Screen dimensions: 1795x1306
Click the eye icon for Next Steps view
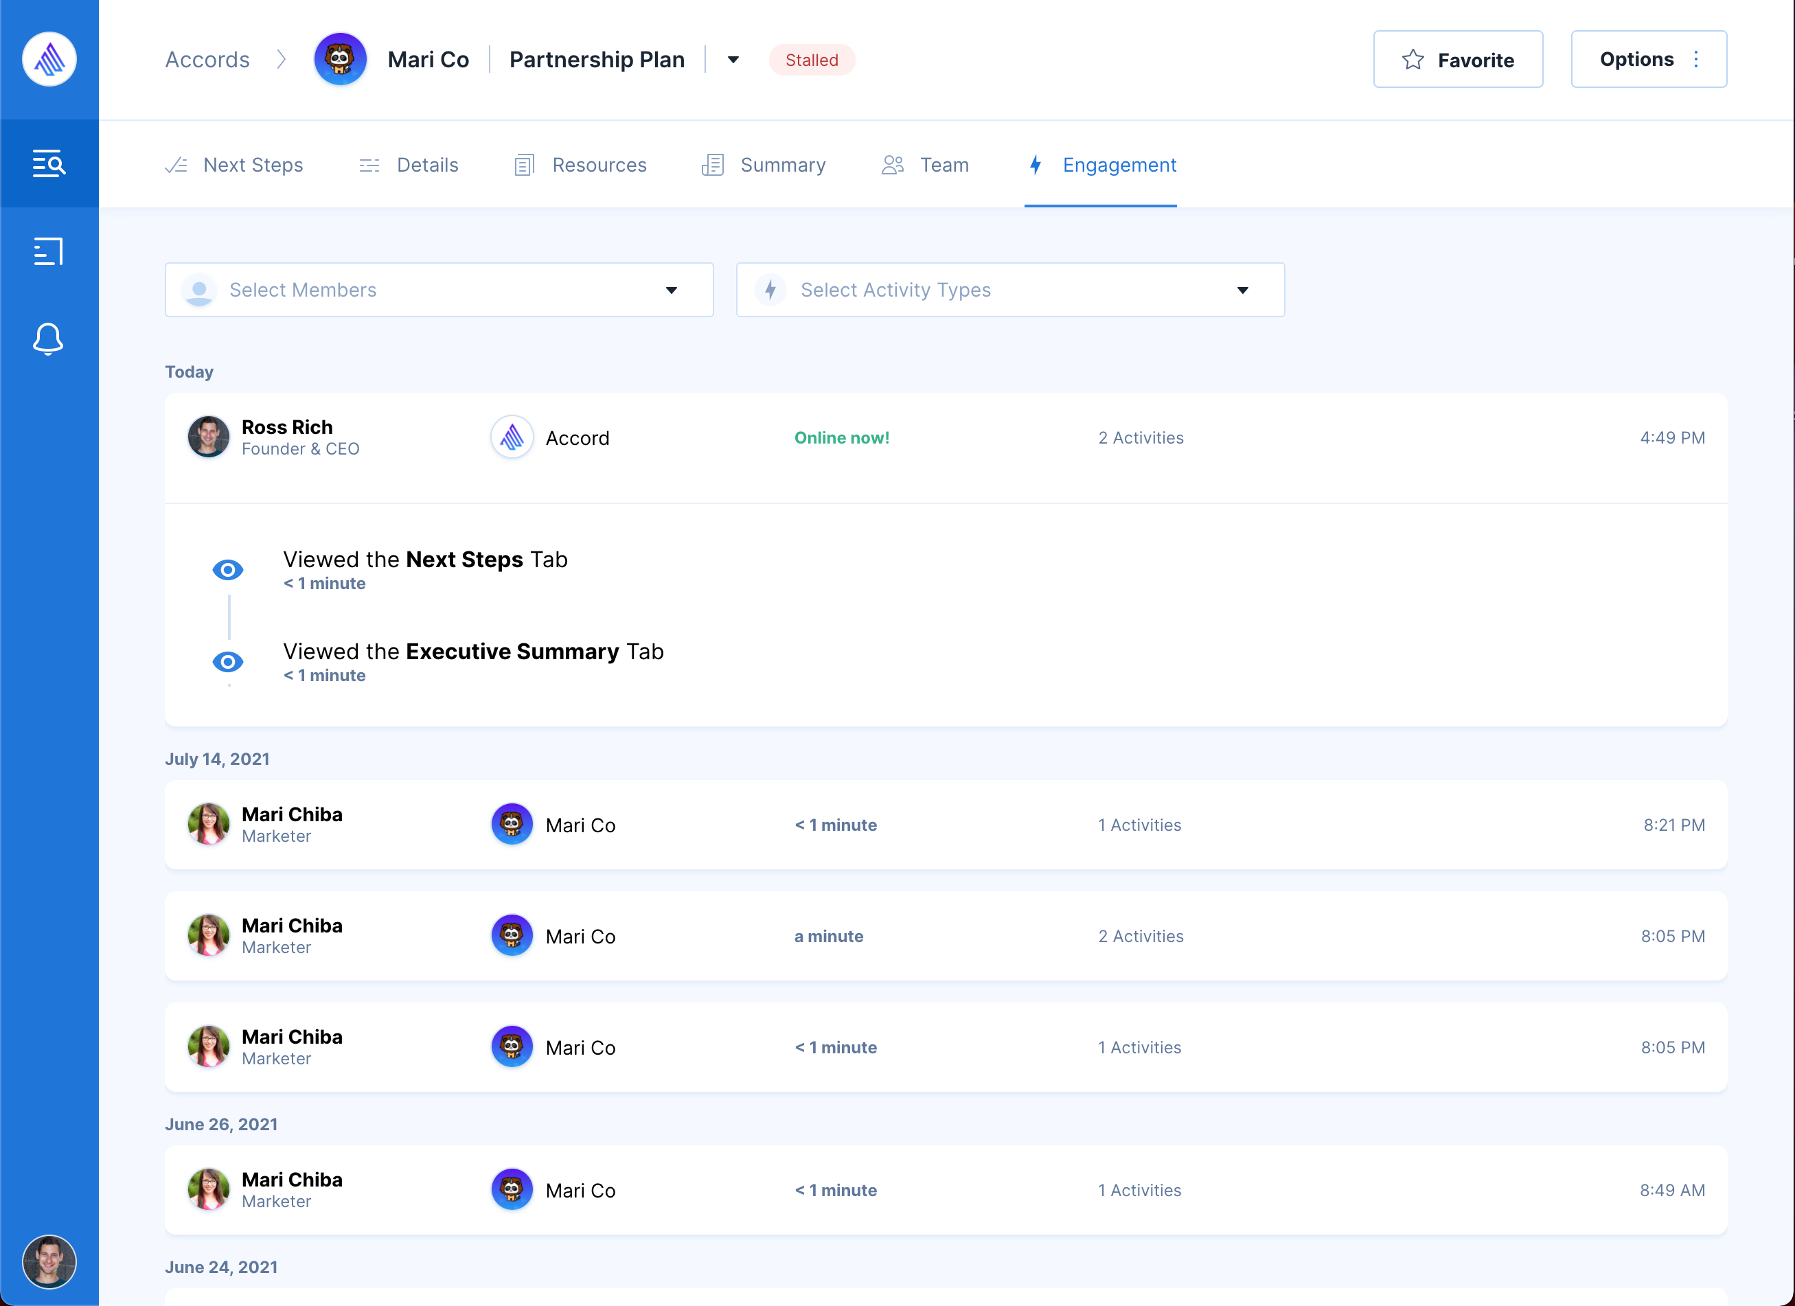pos(228,570)
